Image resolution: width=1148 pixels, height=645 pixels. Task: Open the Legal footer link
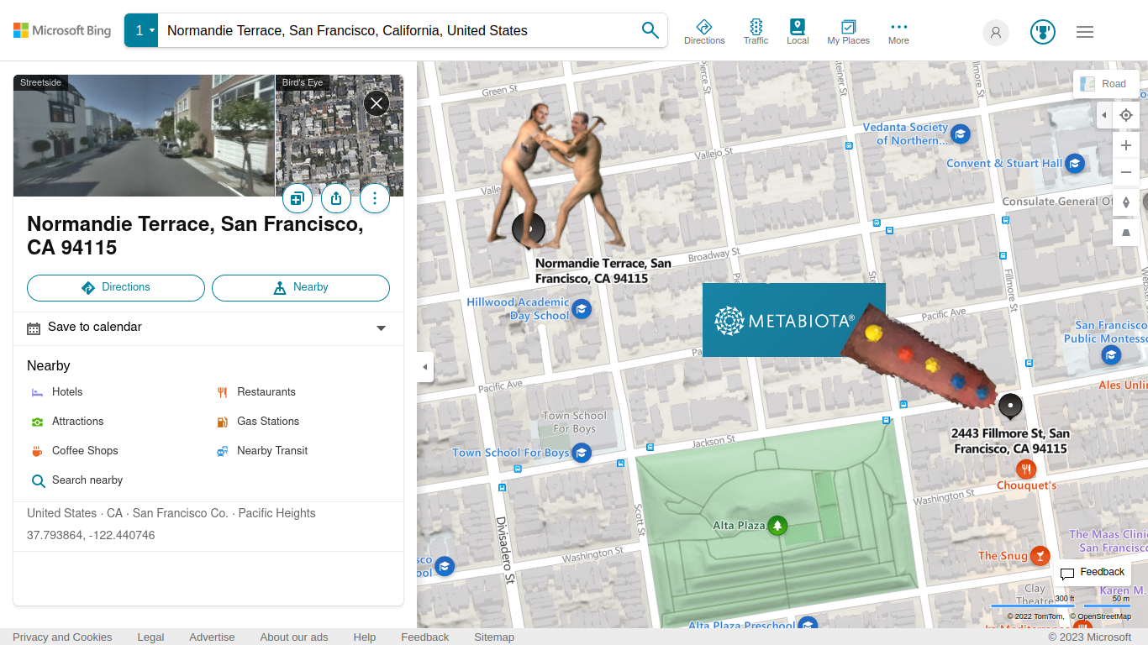tap(150, 637)
